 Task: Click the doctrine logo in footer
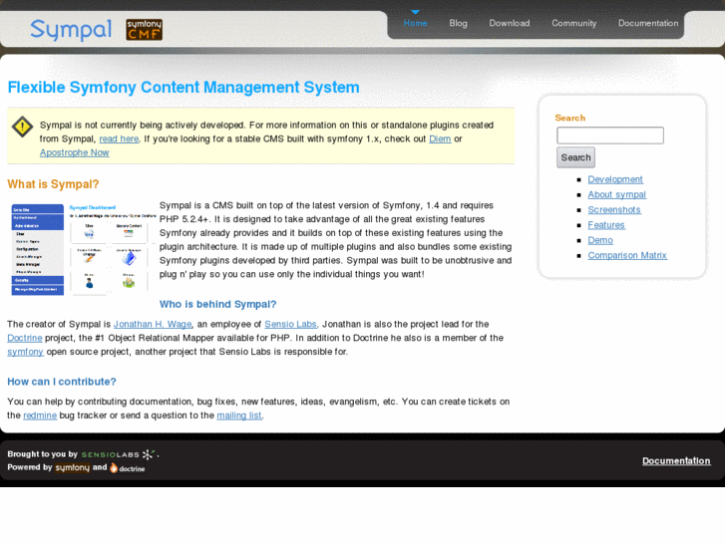(x=128, y=468)
